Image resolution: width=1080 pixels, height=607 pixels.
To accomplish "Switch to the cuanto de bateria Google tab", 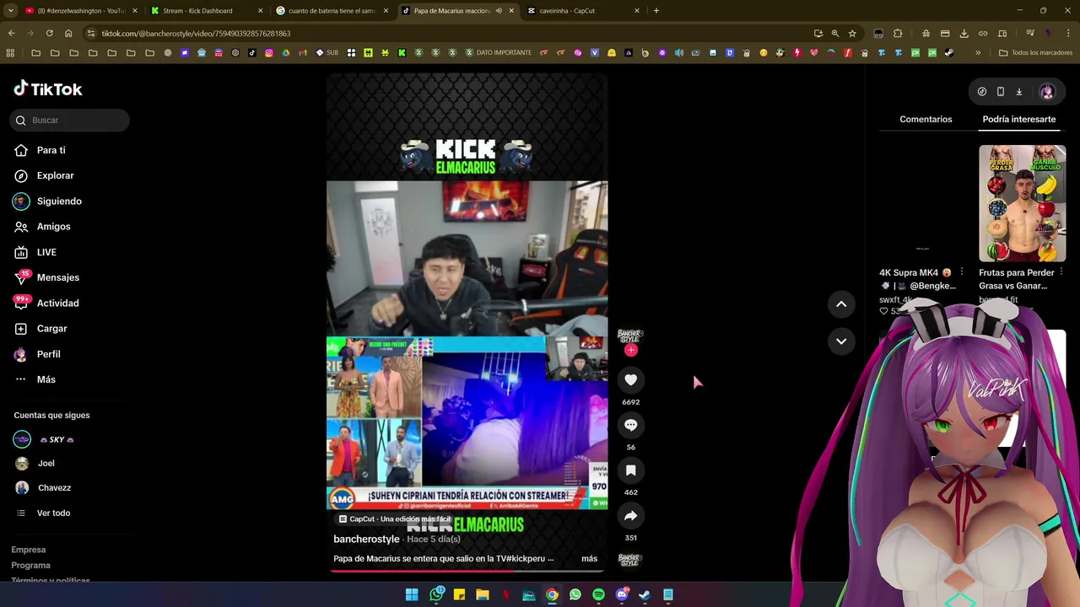I will [332, 11].
